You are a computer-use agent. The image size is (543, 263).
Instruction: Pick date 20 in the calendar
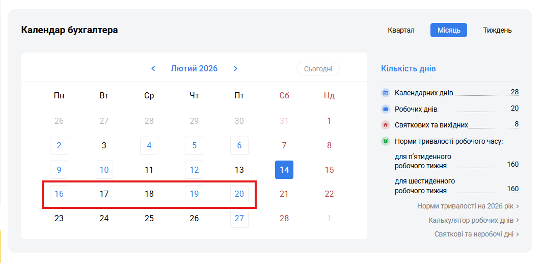[239, 194]
